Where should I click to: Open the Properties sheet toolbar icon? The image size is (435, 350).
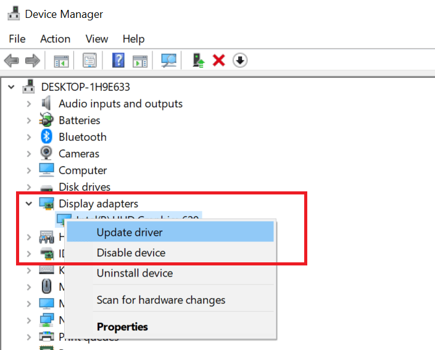pos(89,60)
